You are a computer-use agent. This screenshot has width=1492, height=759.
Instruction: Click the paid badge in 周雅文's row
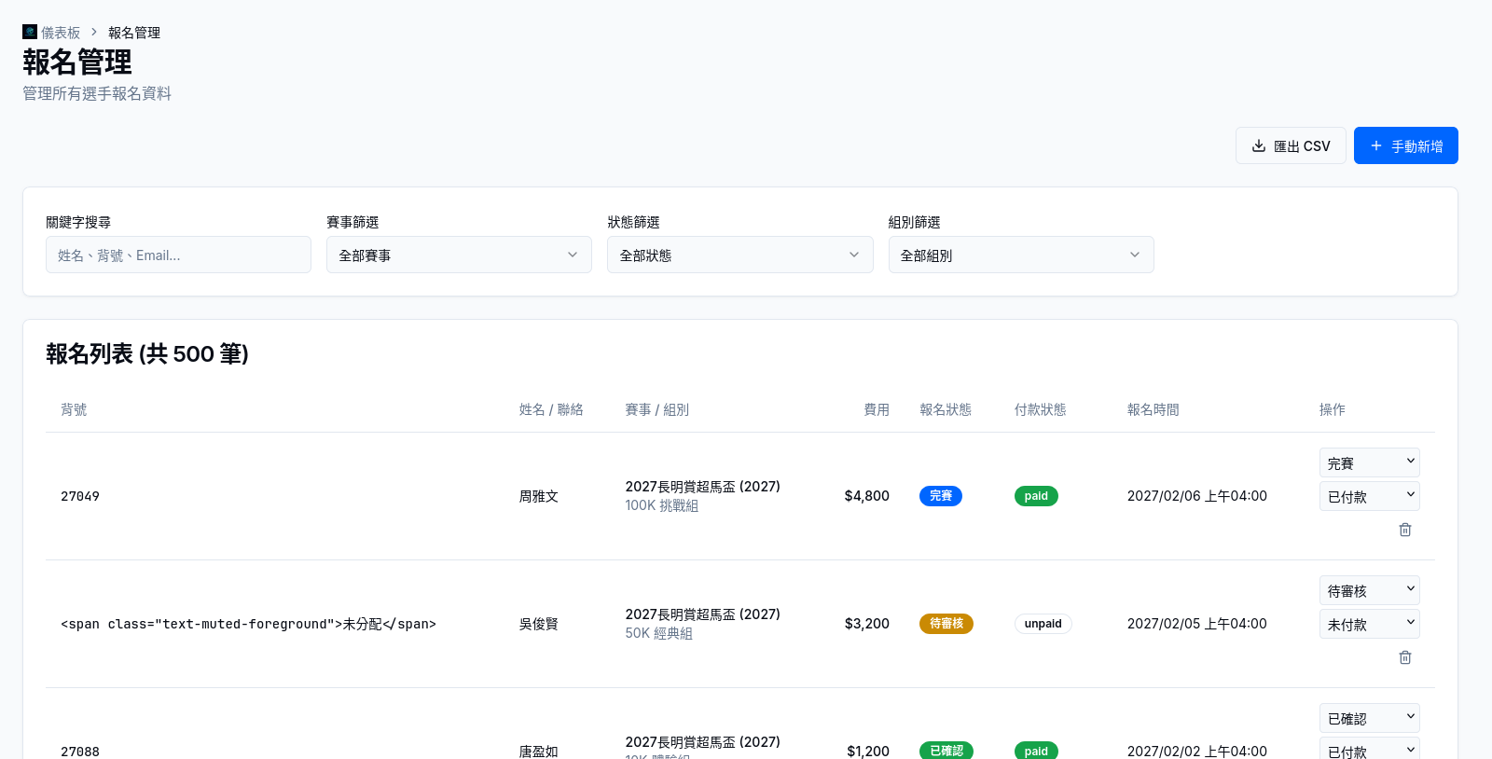(x=1036, y=496)
